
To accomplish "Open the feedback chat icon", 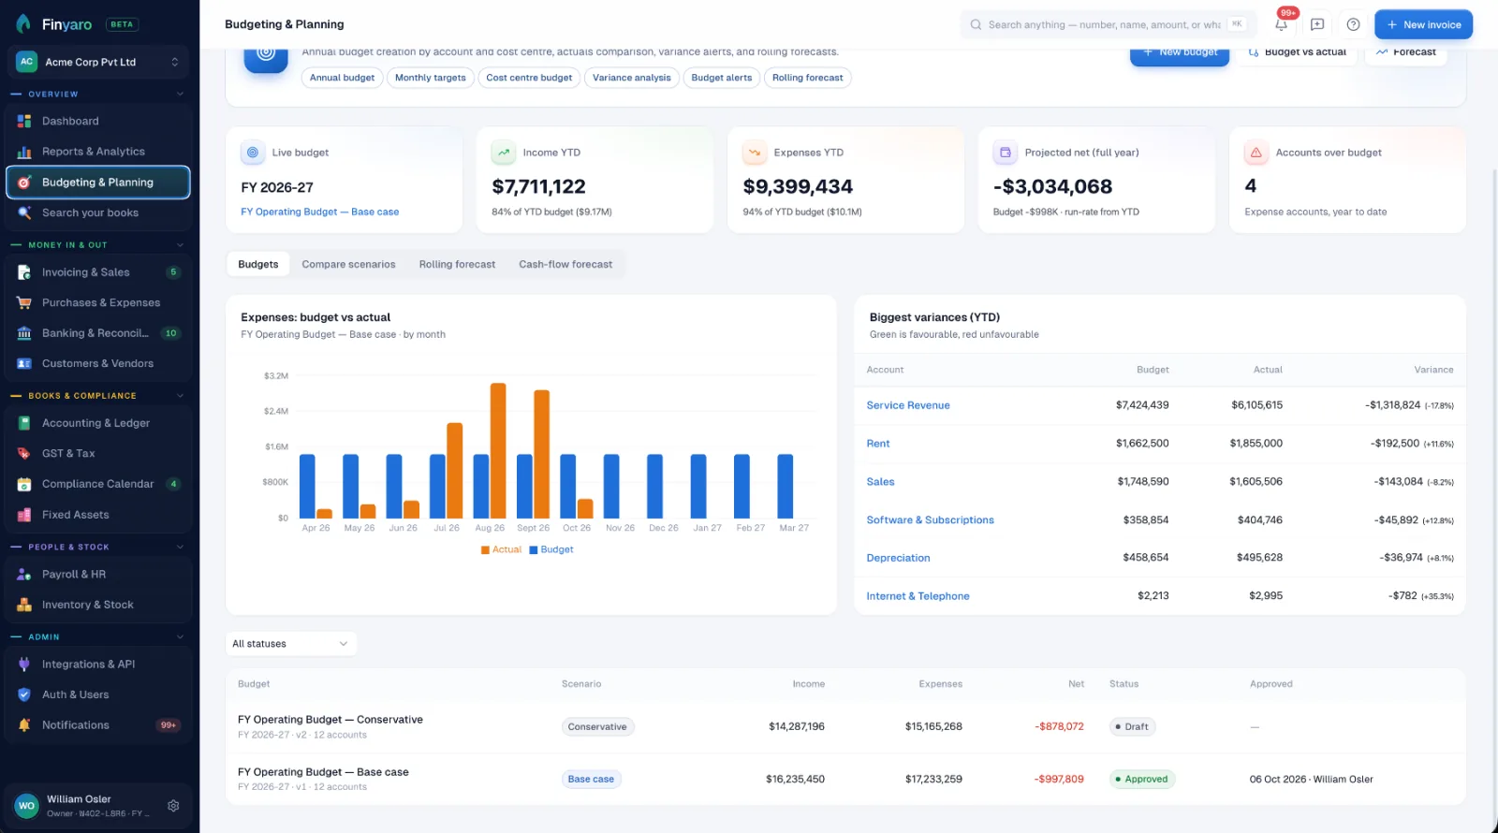I will tap(1317, 24).
